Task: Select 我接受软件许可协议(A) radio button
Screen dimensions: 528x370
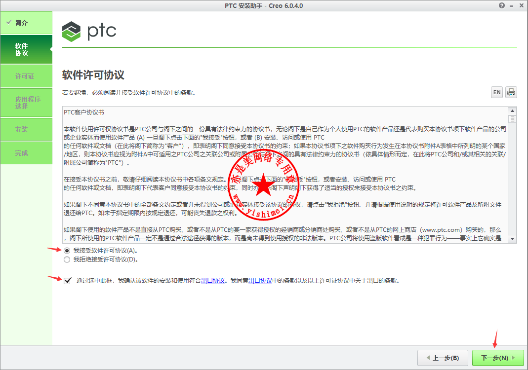Action: 67,251
